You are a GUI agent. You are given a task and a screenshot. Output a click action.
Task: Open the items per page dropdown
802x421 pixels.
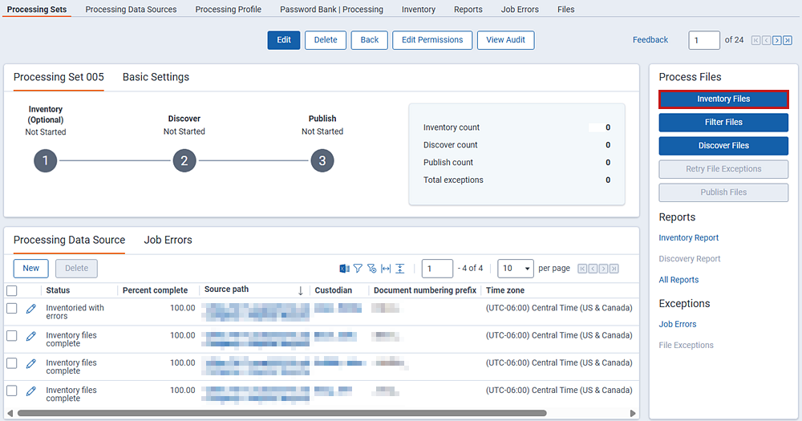[x=516, y=269]
